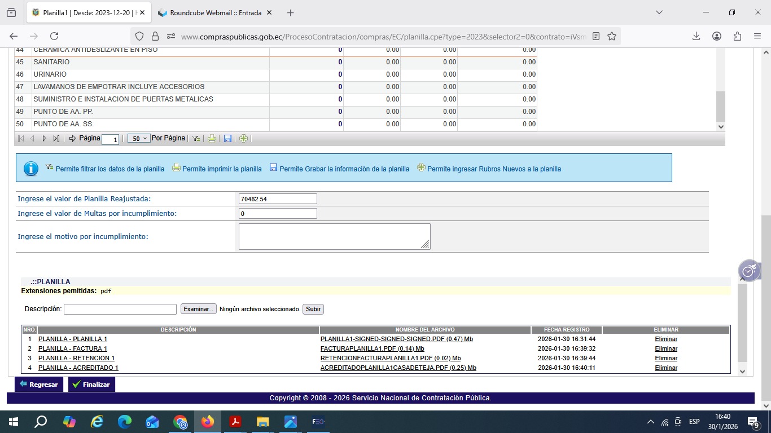The image size is (771, 433).
Task: Click Examinar to choose a file
Action: click(x=198, y=309)
